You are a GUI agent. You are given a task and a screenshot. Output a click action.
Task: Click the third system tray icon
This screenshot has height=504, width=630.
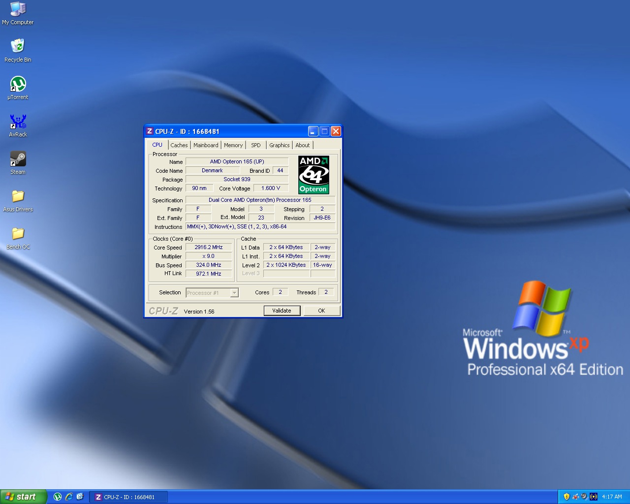[584, 497]
